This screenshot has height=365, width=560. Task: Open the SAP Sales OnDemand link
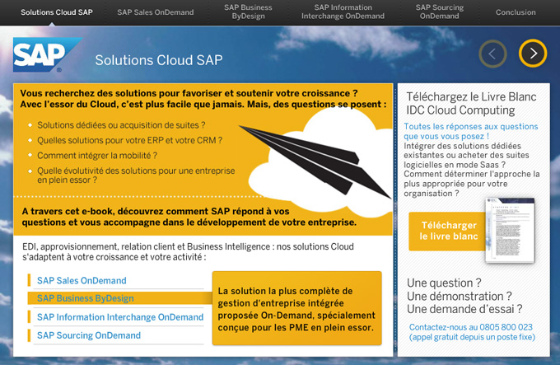coord(82,281)
